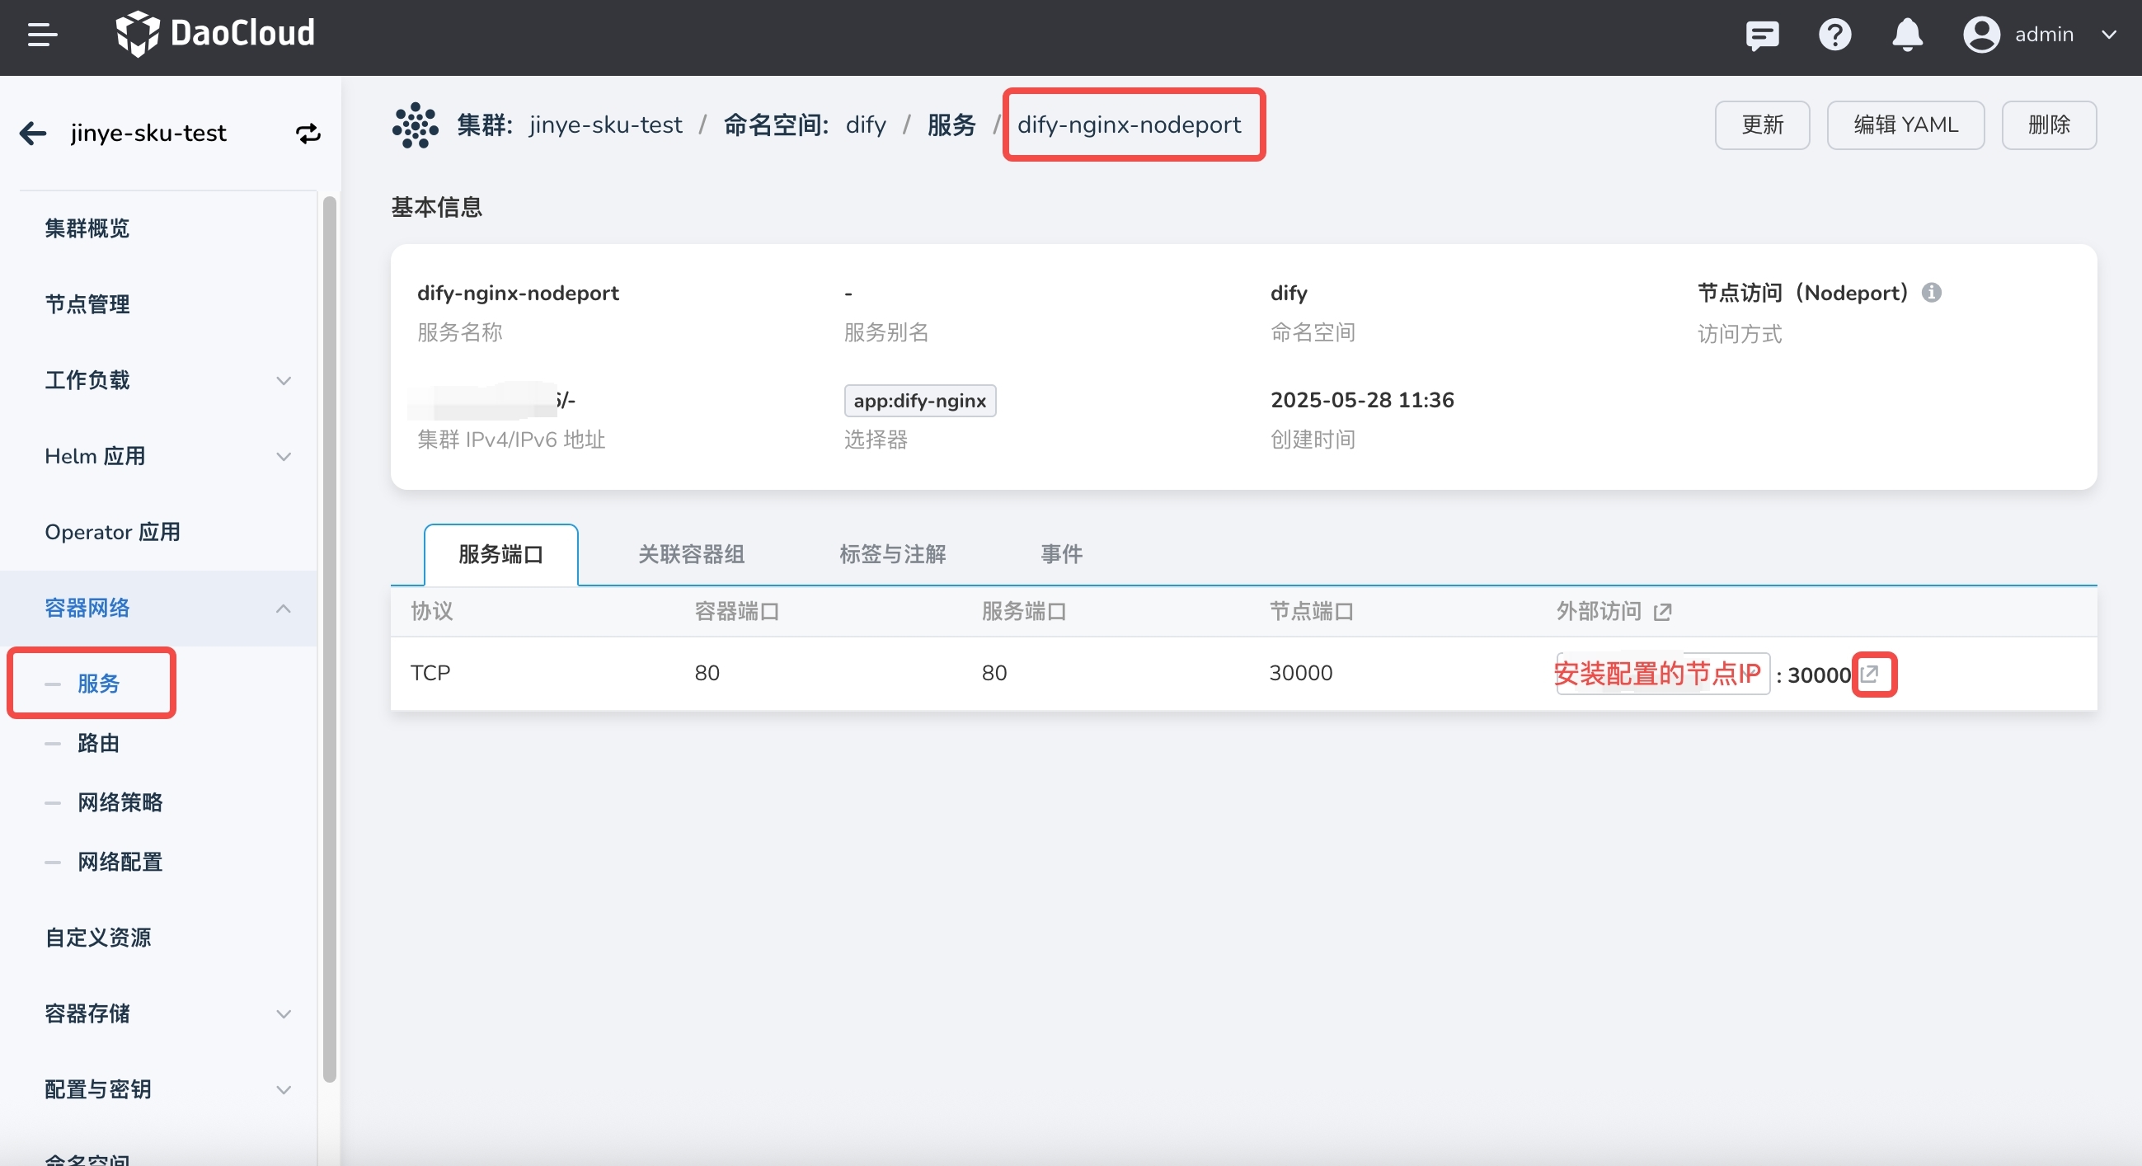
Task: Open the notifications bell icon
Action: [x=1907, y=35]
